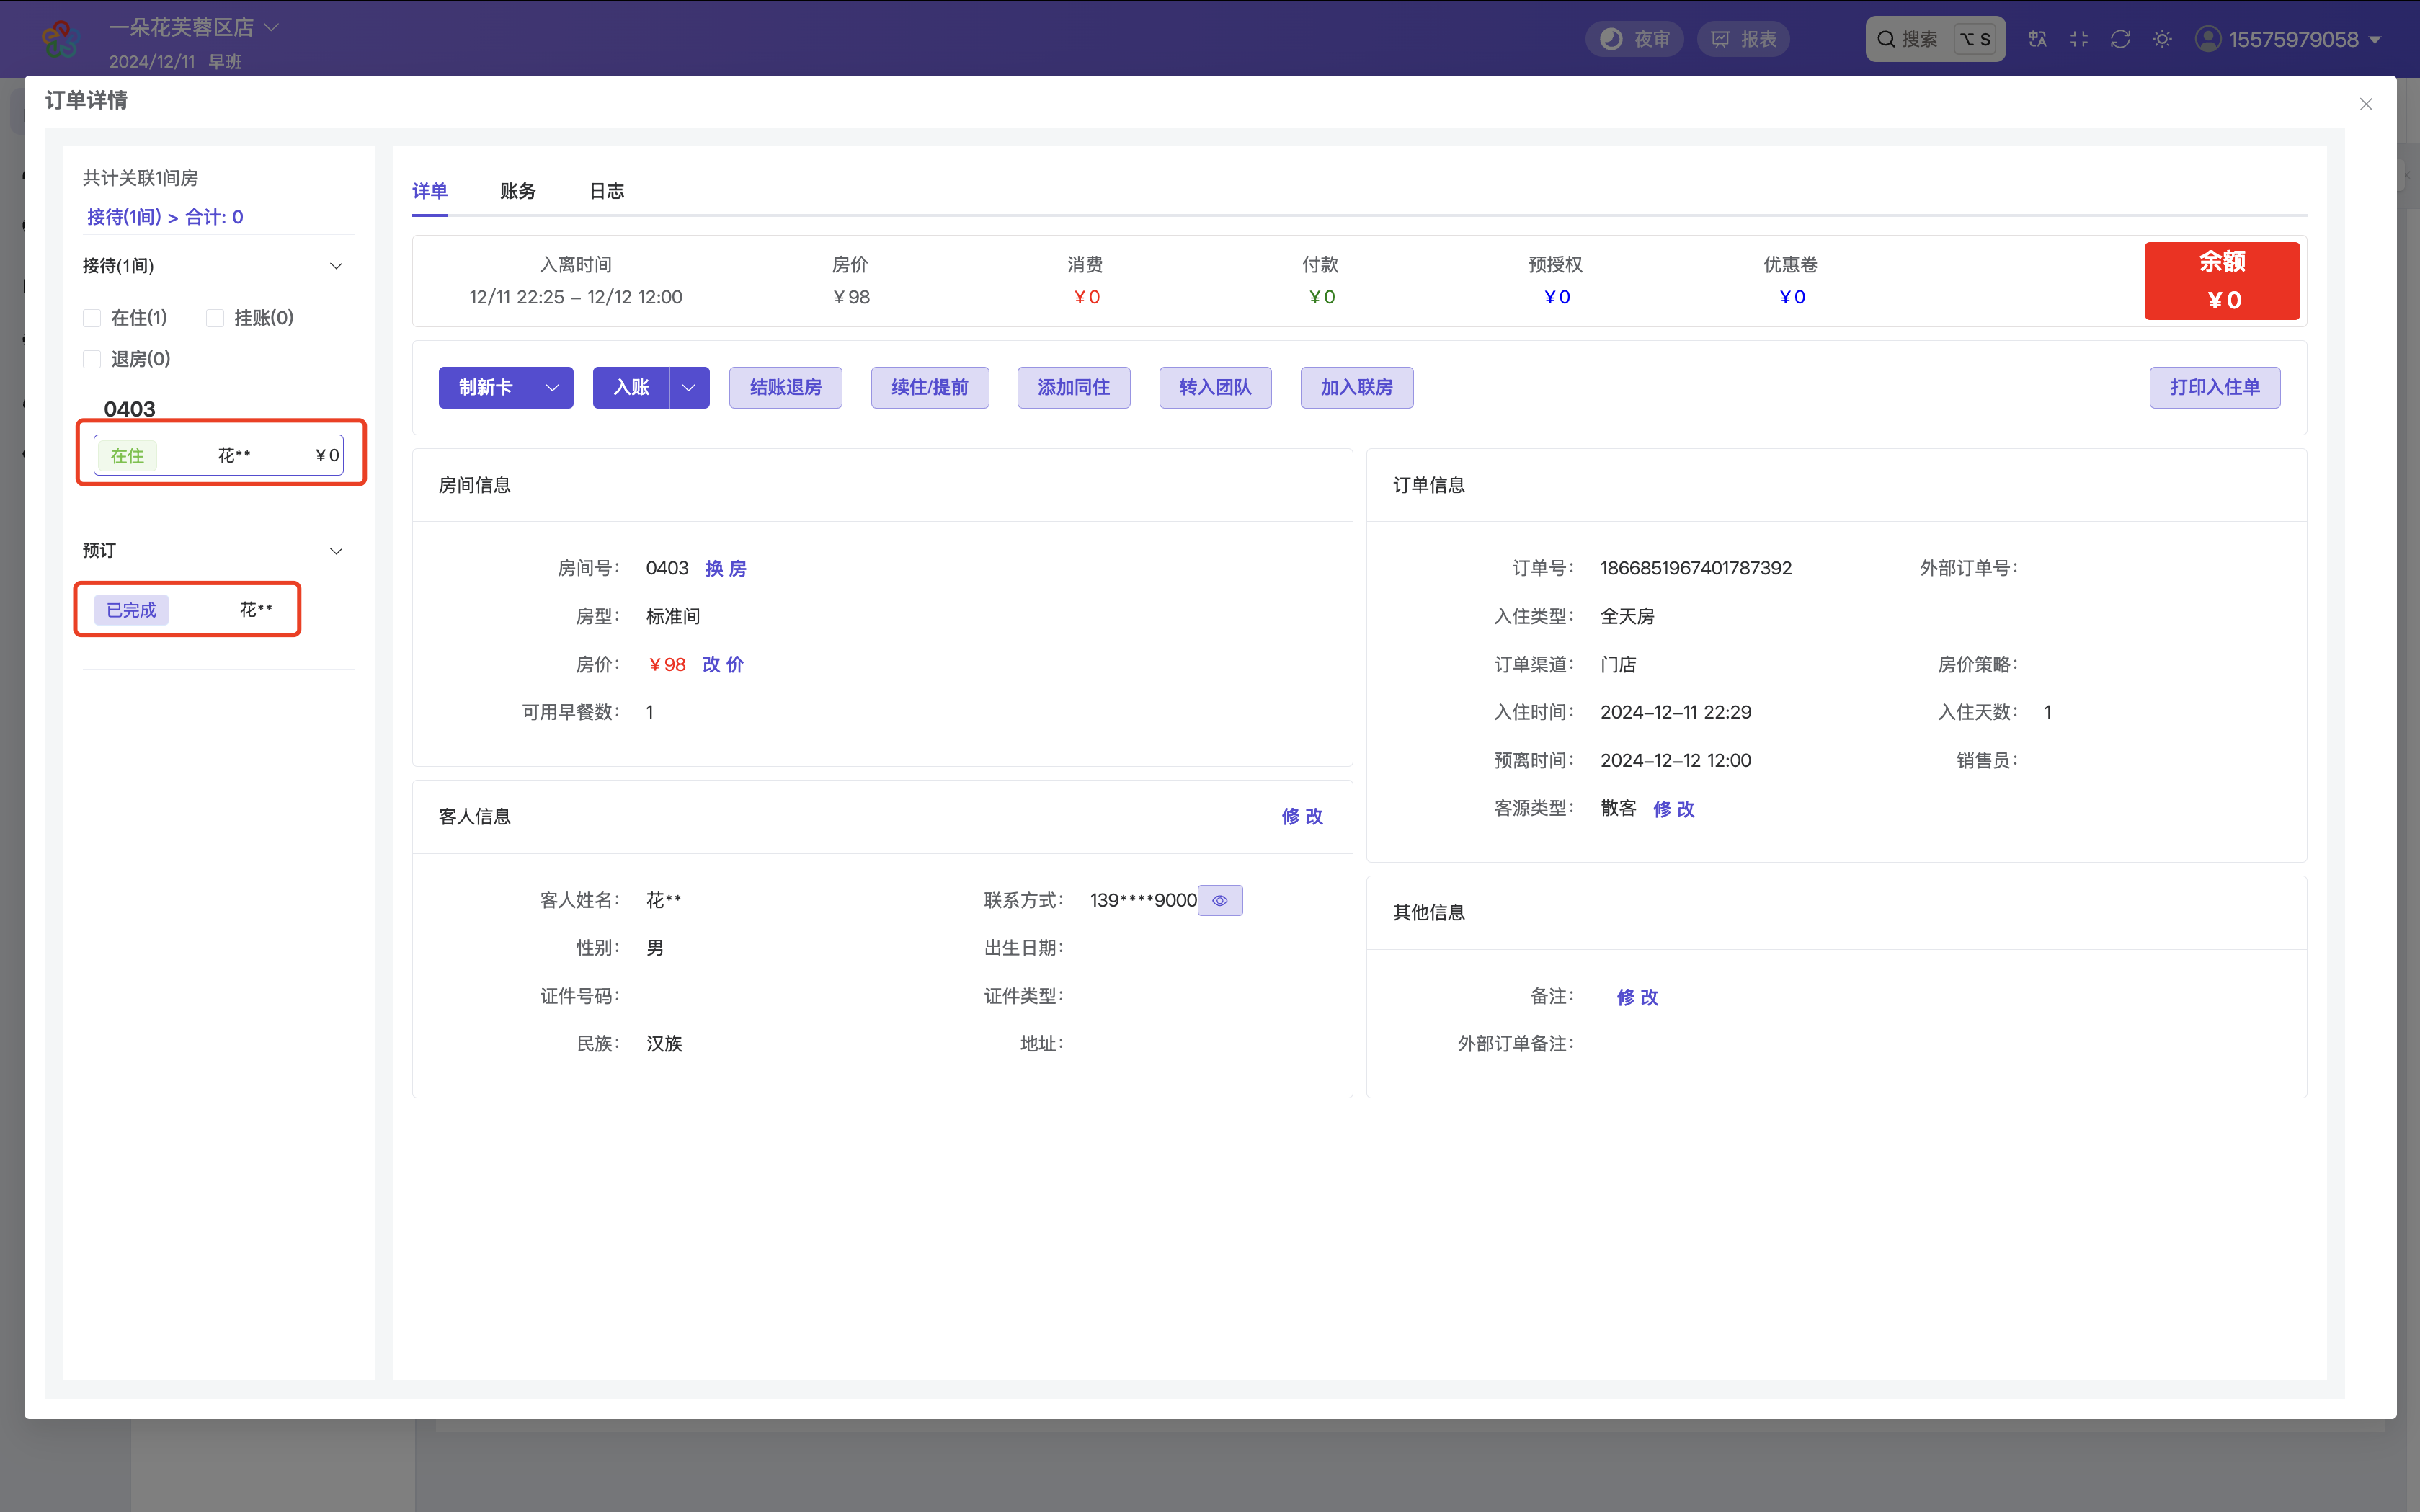
Task: Expand the store selector 一朵花芙蓉区店
Action: [x=194, y=27]
